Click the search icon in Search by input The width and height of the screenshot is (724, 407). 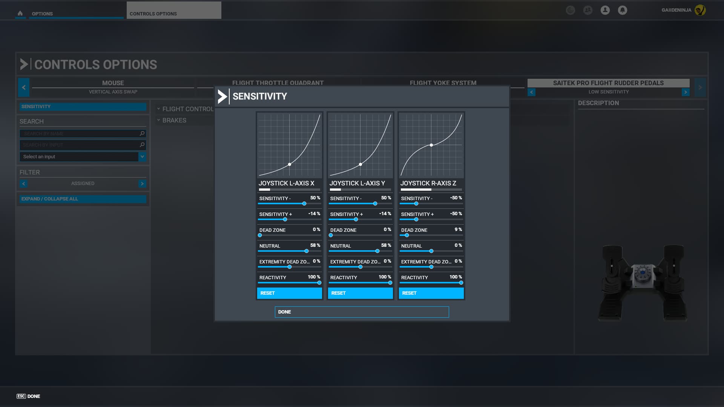142,145
